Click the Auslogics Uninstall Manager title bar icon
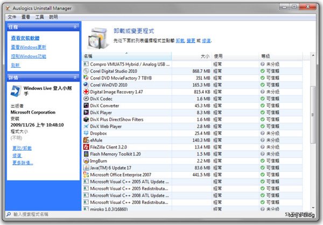 coord(8,8)
